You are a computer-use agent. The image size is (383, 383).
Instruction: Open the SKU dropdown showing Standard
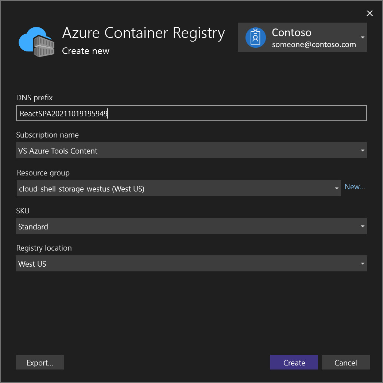coord(362,226)
